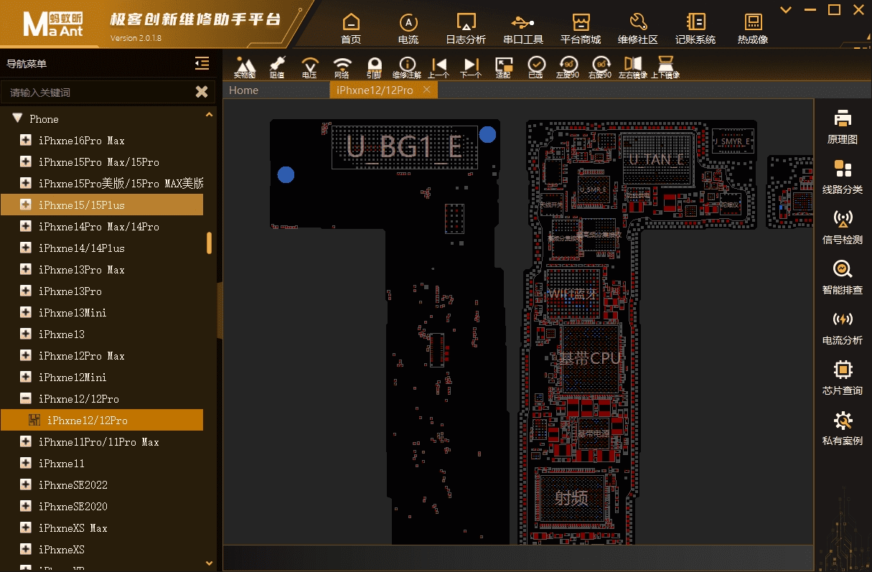This screenshot has height=572, width=872.
Task: Open 芯片查询 chip lookup
Action: click(843, 378)
